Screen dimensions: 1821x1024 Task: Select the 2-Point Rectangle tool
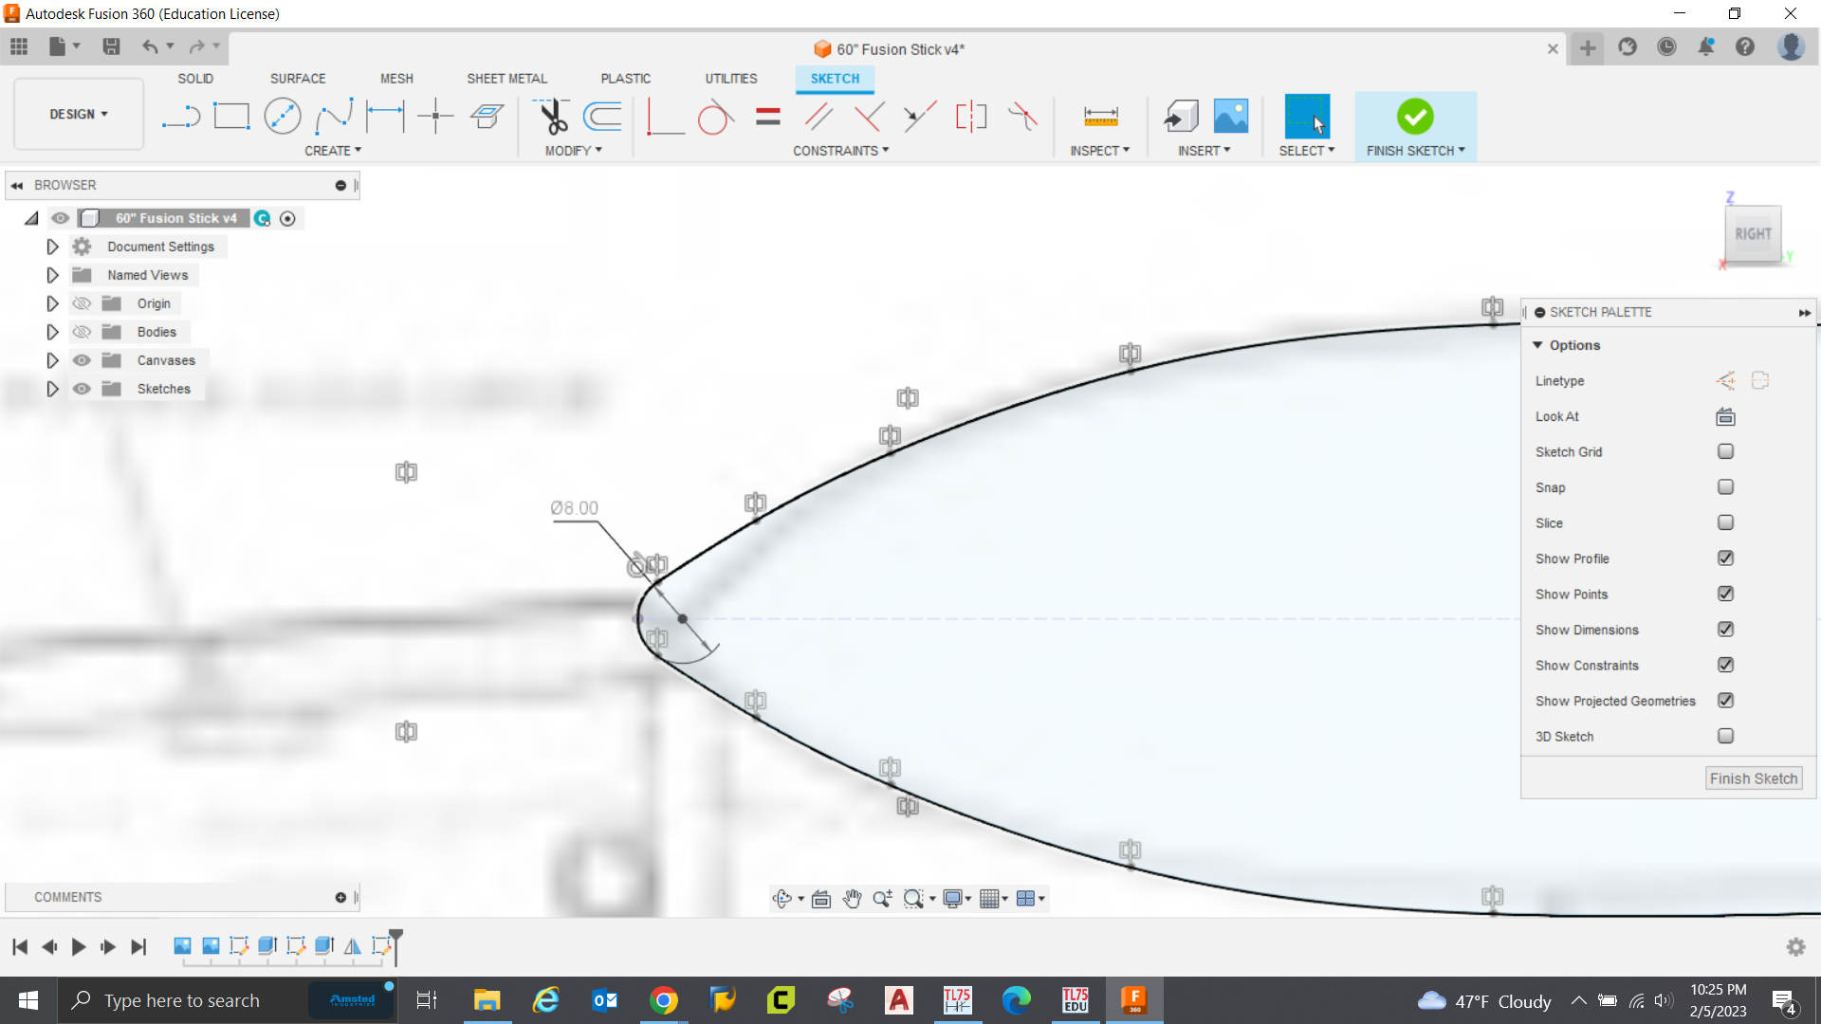231,116
